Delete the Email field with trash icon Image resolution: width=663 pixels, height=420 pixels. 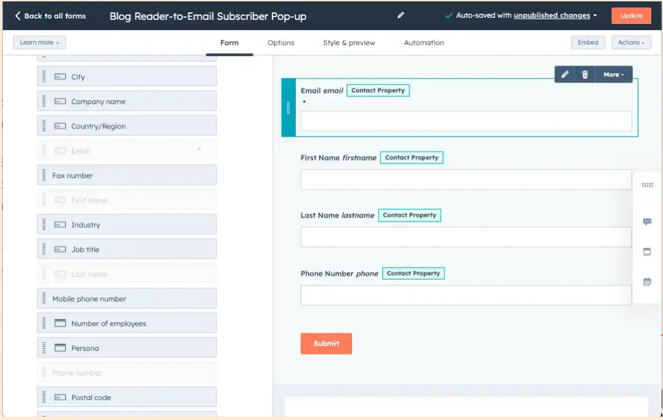click(x=585, y=75)
